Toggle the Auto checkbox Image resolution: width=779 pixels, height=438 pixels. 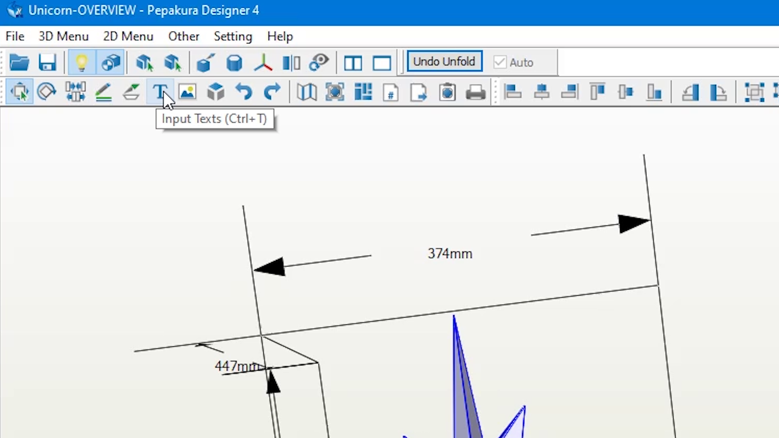pyautogui.click(x=500, y=62)
